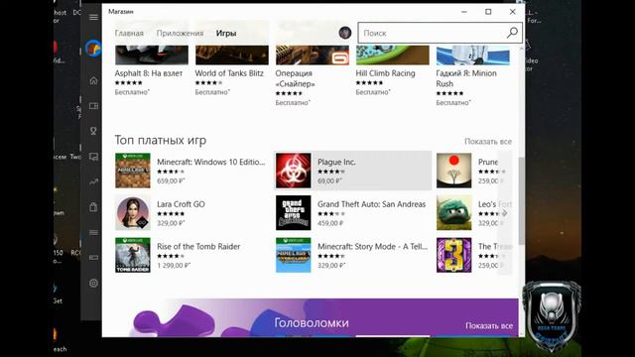Viewport: 635px width, 357px height.
Task: Click the Топ платных игр heading
Action: pyautogui.click(x=161, y=140)
